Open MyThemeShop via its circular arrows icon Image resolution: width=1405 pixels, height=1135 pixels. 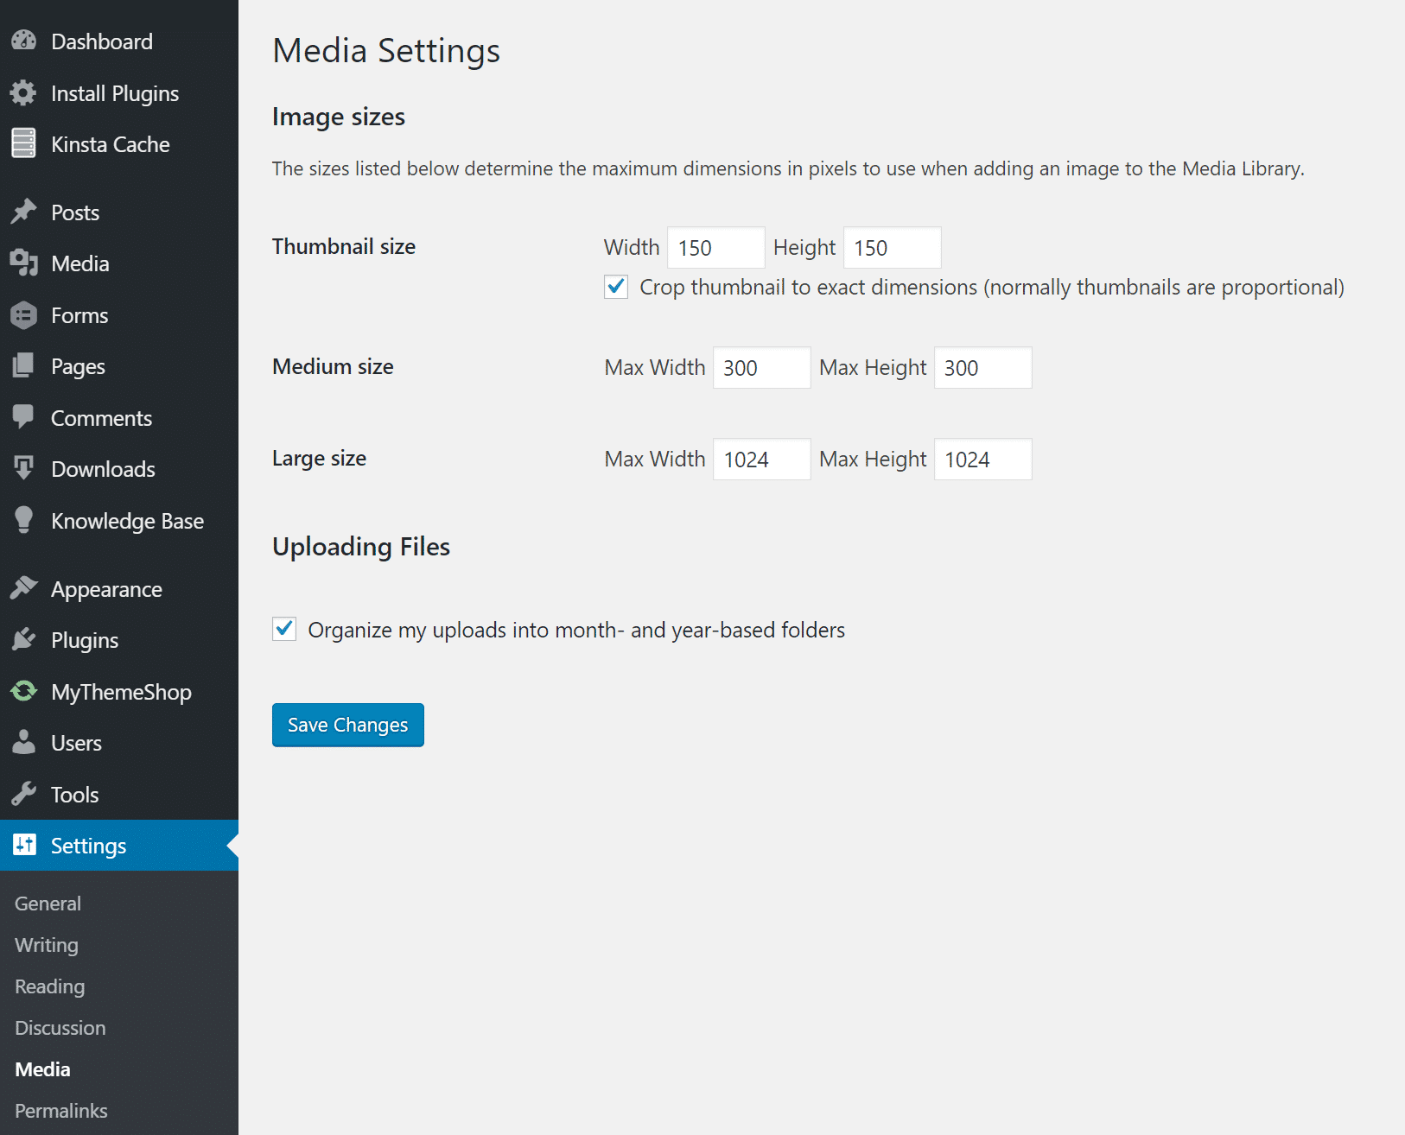[23, 691]
